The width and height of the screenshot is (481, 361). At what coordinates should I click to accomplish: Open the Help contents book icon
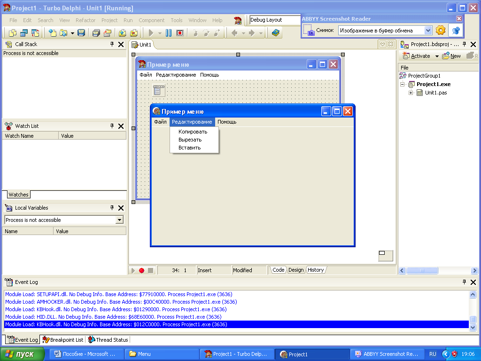point(275,32)
